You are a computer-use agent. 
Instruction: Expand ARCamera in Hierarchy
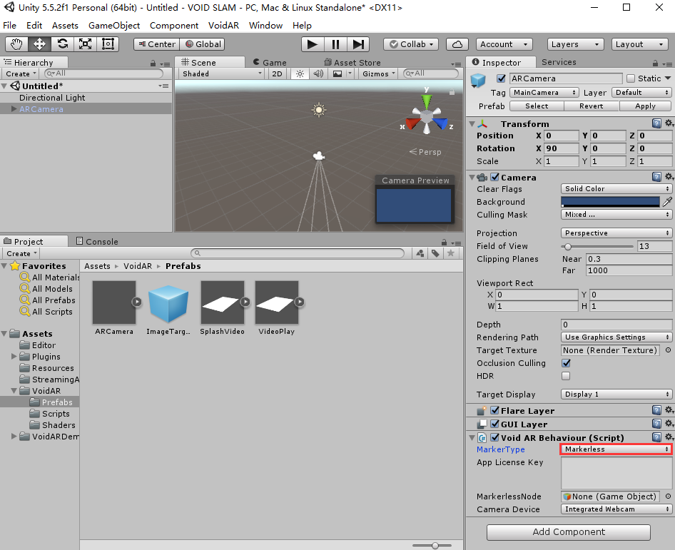pyautogui.click(x=14, y=109)
